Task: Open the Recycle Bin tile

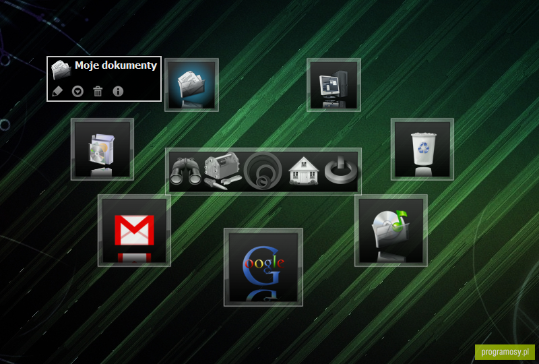Action: [x=422, y=149]
